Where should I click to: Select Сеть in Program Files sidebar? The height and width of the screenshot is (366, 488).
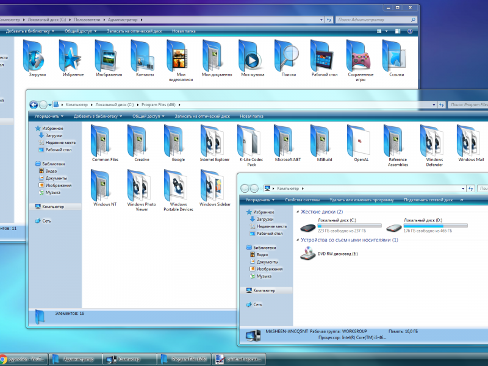(43, 221)
